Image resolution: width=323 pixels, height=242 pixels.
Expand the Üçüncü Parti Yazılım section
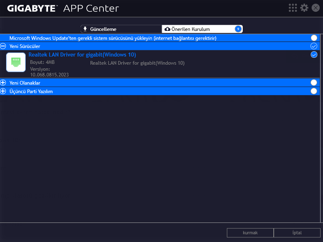coord(3,91)
